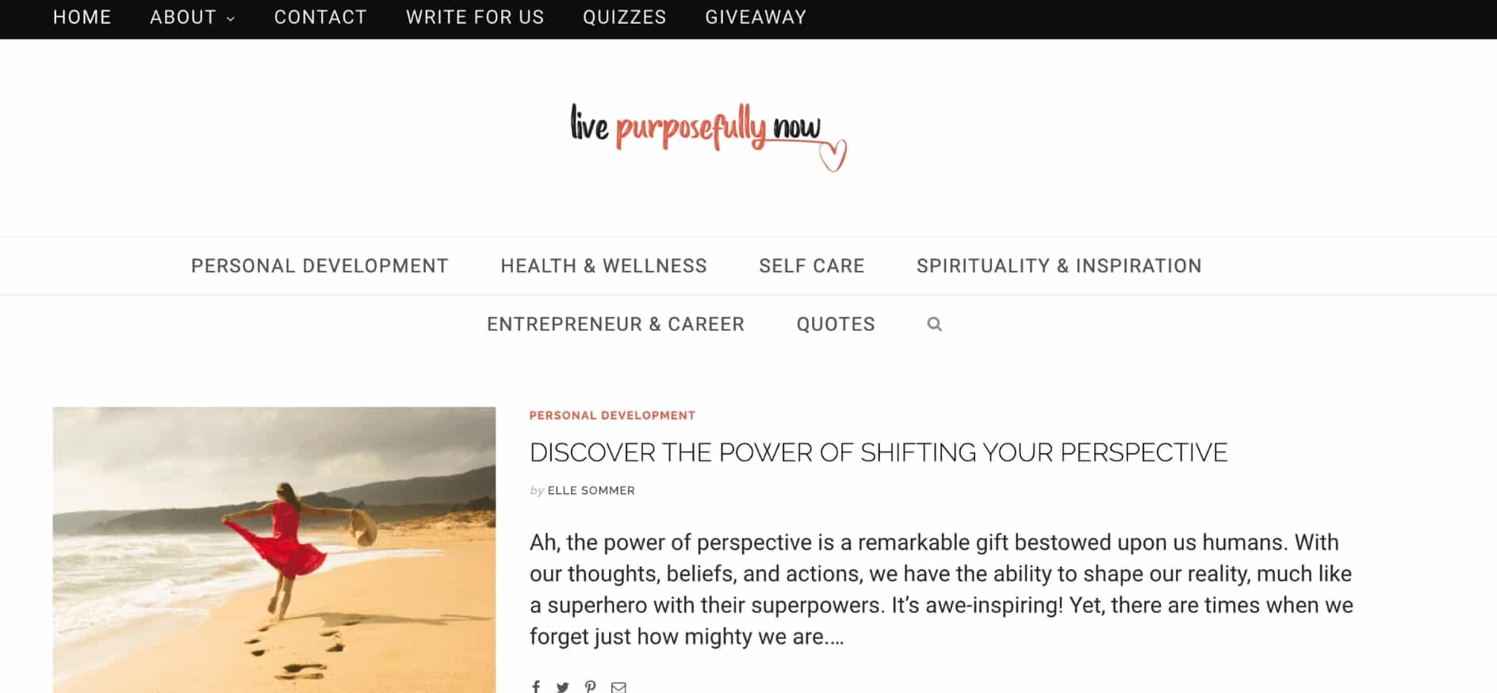Open the Giveaway page
The width and height of the screenshot is (1497, 693).
pyautogui.click(x=756, y=17)
